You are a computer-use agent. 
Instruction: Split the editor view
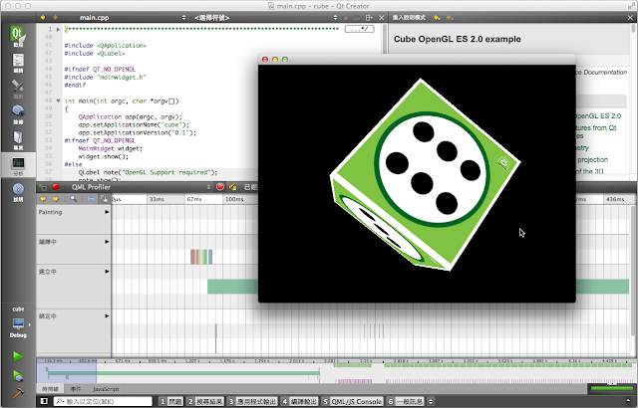[369, 18]
